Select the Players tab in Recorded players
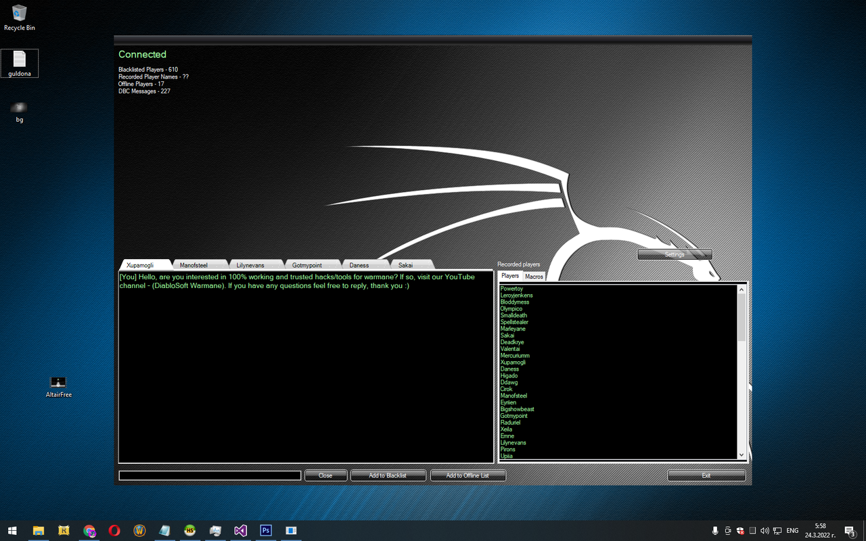Screen dimensions: 866x541 [510, 276]
